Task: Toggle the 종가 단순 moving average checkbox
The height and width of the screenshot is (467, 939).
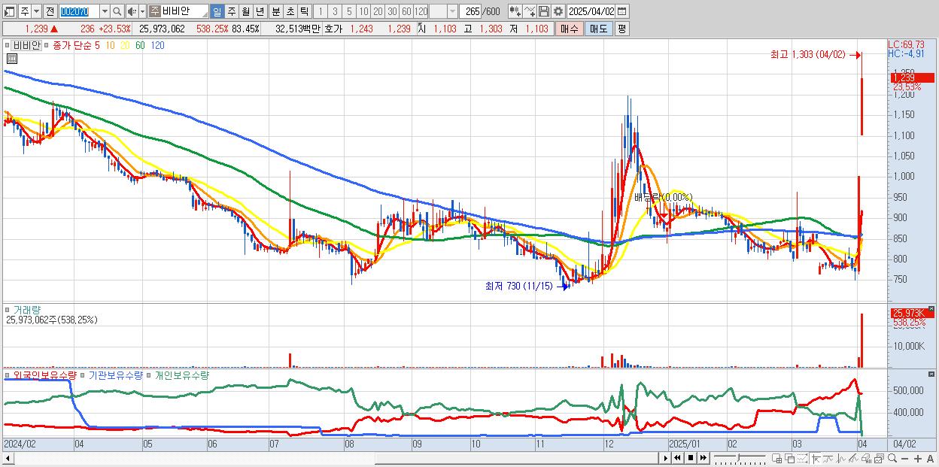Action: tap(47, 46)
